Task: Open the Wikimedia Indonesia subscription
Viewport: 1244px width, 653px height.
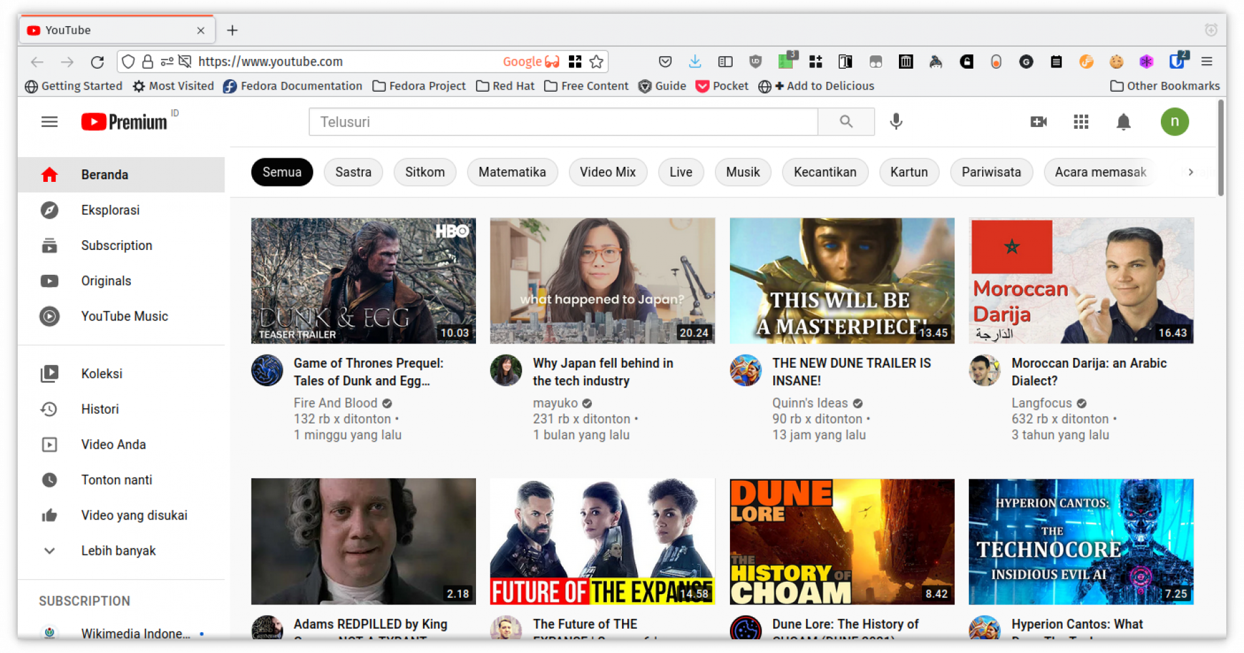Action: 122,633
